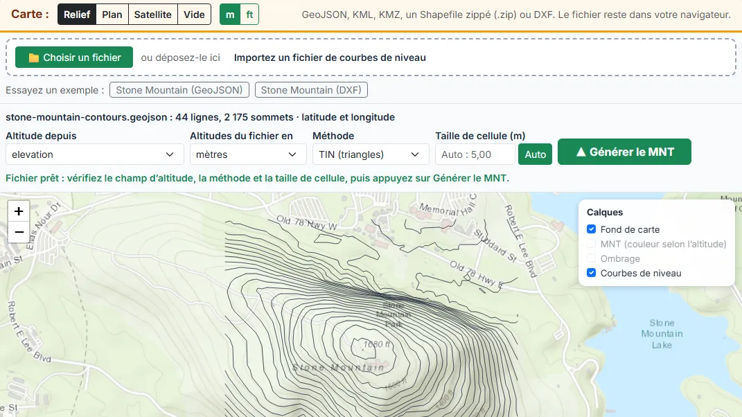Start generation with Générer le MNT

[625, 152]
